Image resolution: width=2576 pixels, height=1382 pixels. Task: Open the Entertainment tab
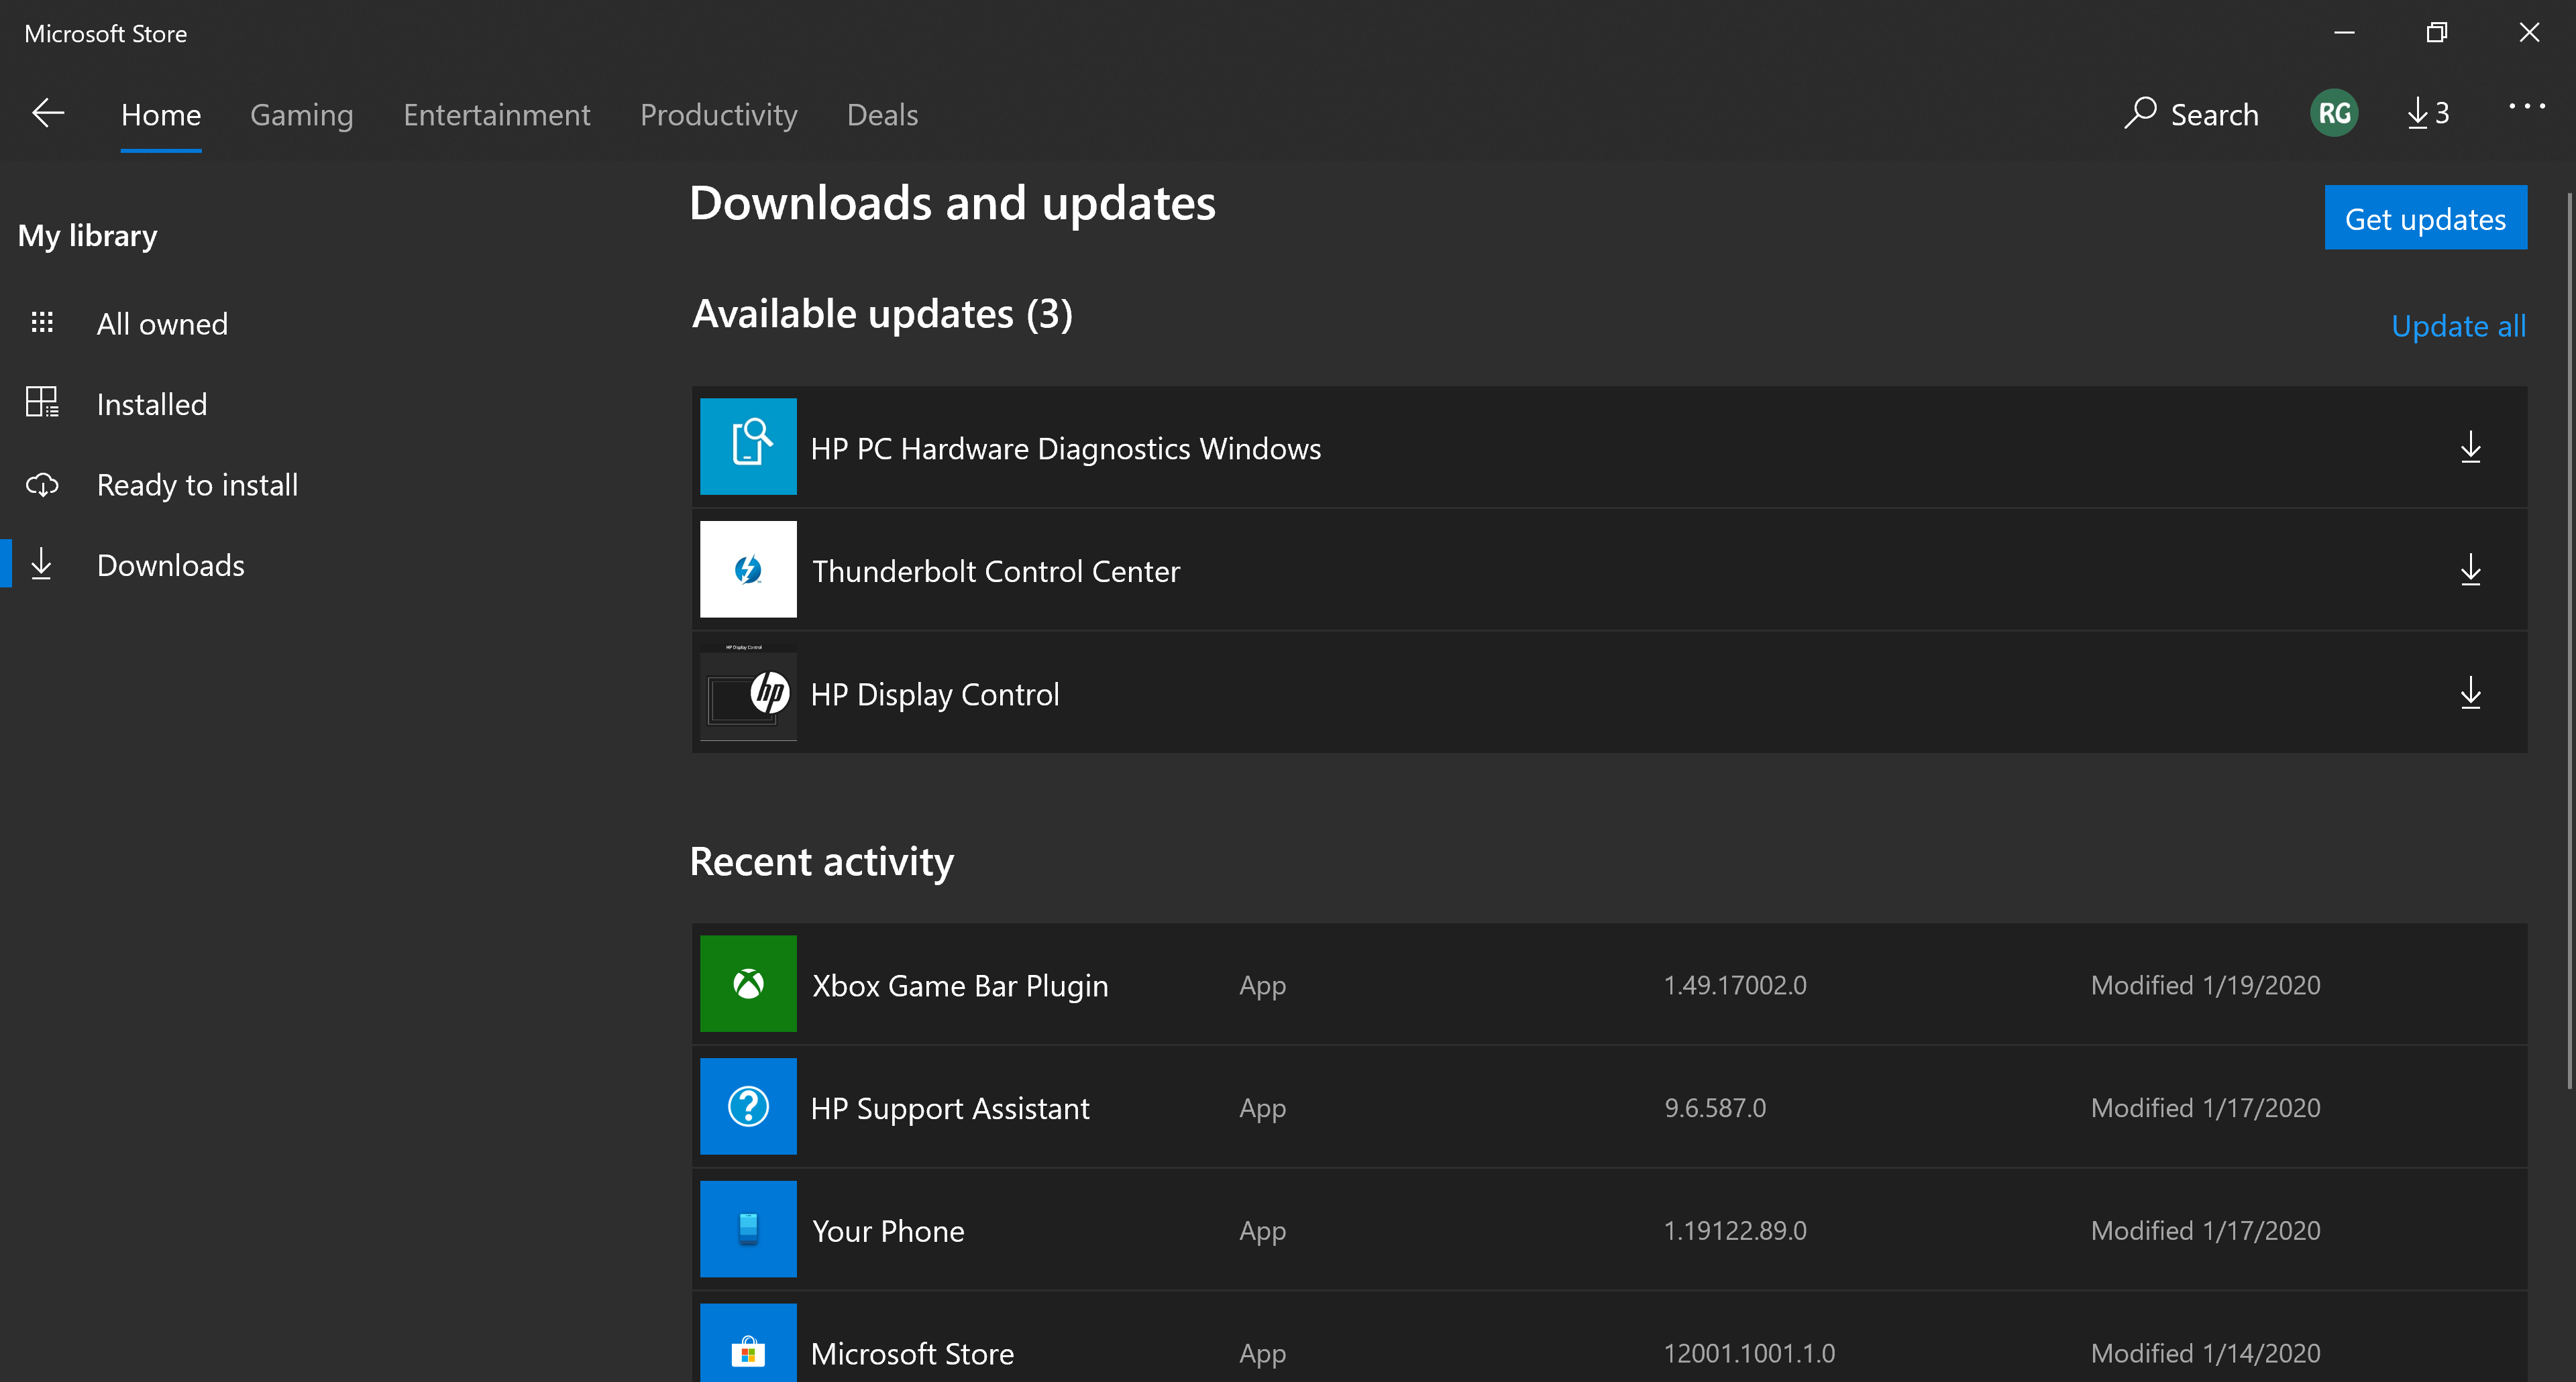click(x=497, y=115)
